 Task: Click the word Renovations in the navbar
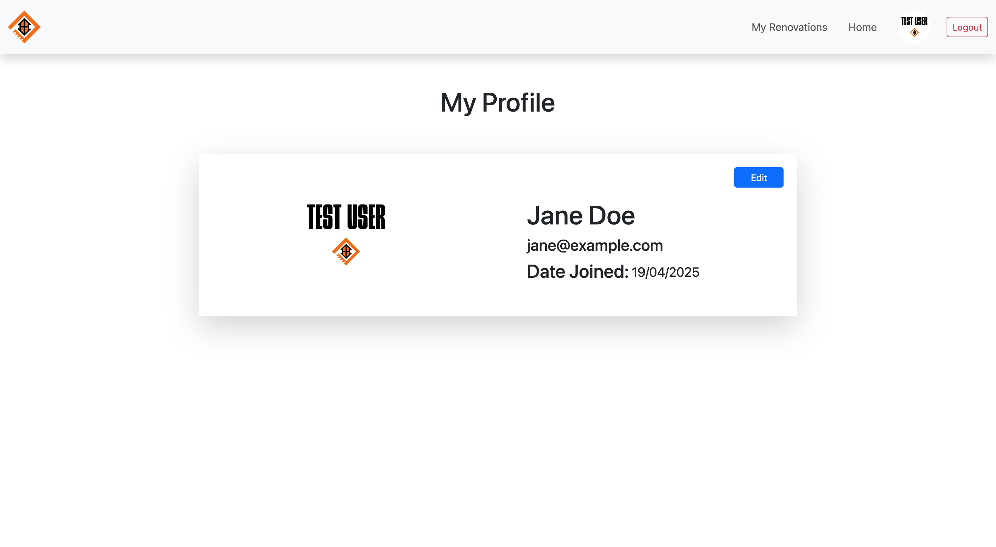[x=798, y=27]
